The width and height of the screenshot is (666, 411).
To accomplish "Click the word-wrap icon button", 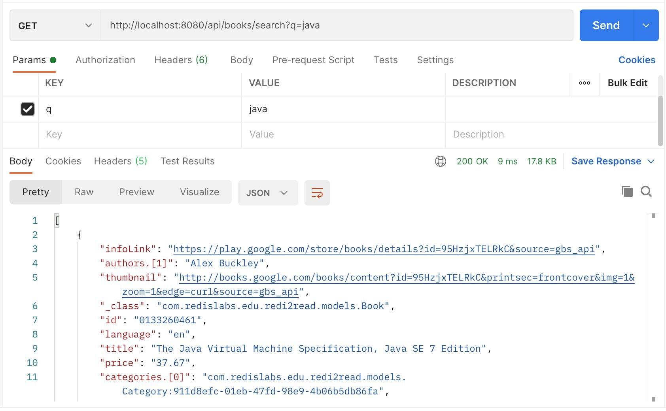I will pos(317,193).
